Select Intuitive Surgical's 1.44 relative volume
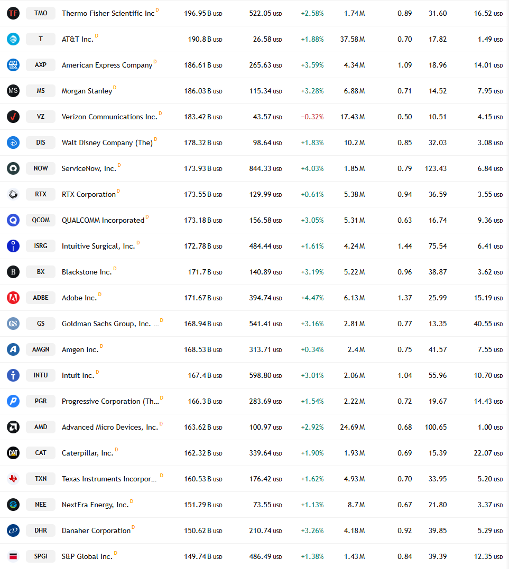Image resolution: width=509 pixels, height=569 pixels. tap(405, 246)
